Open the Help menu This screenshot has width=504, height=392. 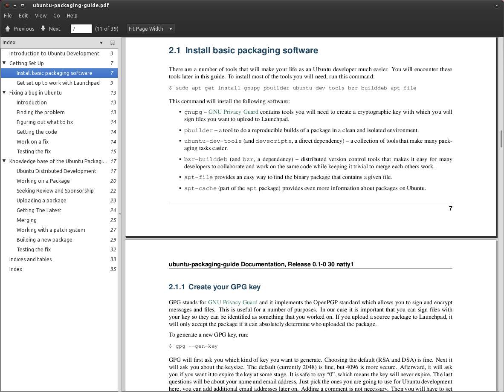pyautogui.click(x=72, y=15)
